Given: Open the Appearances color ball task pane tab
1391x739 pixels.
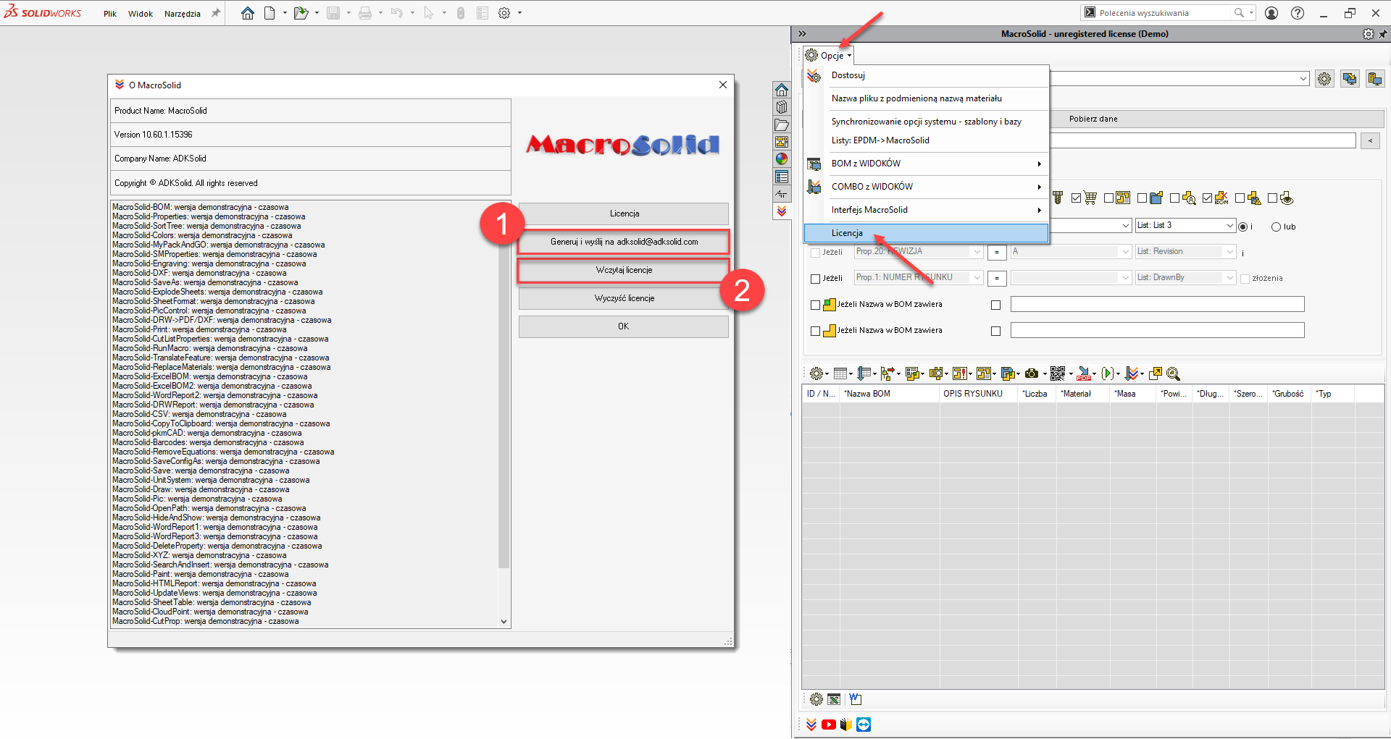Looking at the screenshot, I should 782,159.
